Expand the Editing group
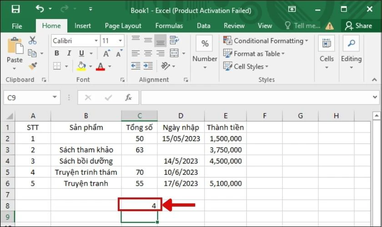 tap(351, 52)
